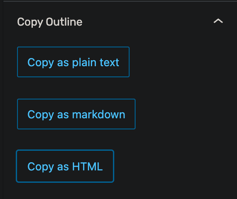Choose the first copy format button

[x=73, y=62]
